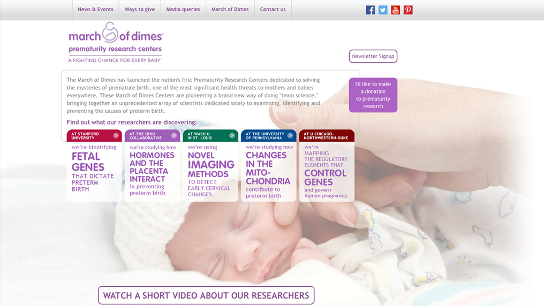Open the Facebook page icon
This screenshot has width=544, height=306.
[x=370, y=10]
